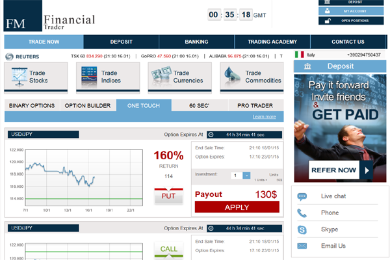This screenshot has height=260, width=390.
Task: Click the red APPLY button
Action: point(237,207)
